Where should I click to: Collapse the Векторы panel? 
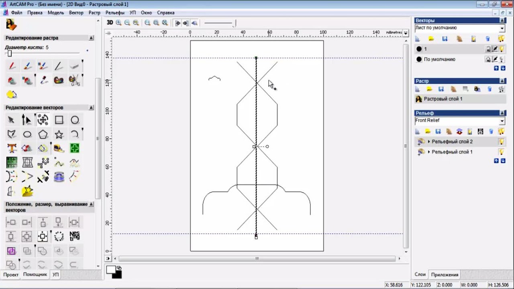click(502, 20)
